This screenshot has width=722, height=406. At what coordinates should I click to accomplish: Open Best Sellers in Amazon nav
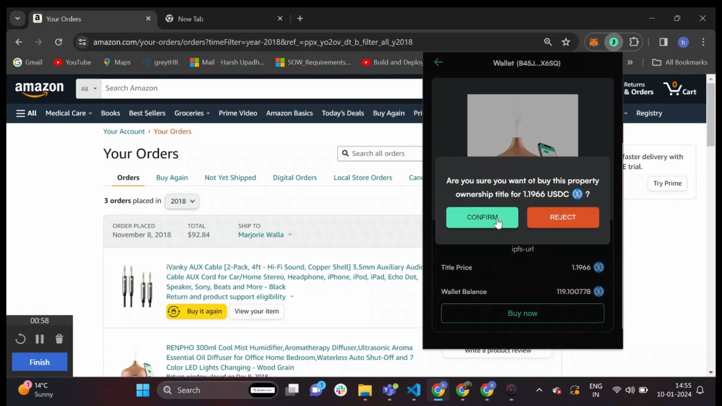[x=147, y=113]
